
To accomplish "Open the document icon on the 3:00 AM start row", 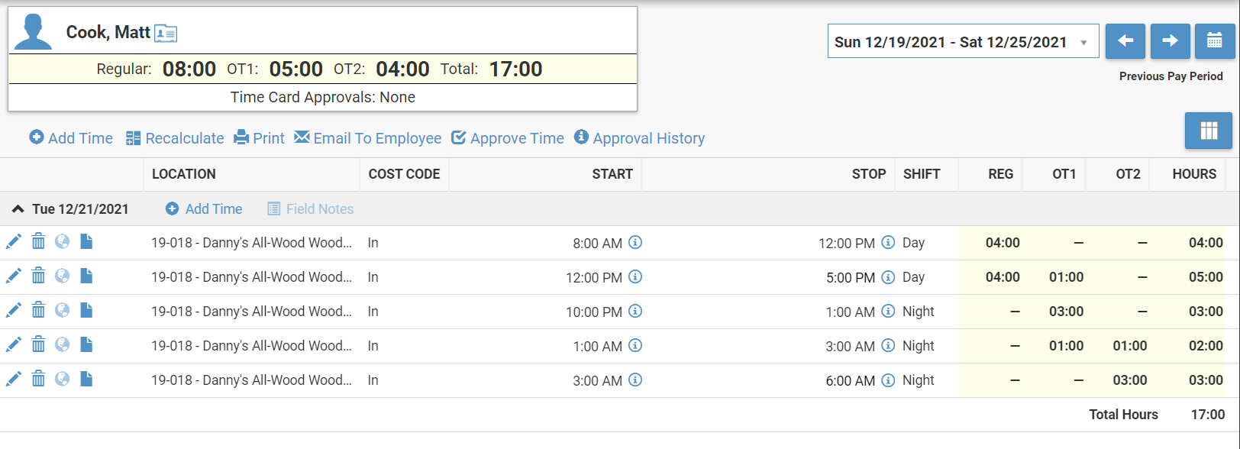I will coord(86,380).
